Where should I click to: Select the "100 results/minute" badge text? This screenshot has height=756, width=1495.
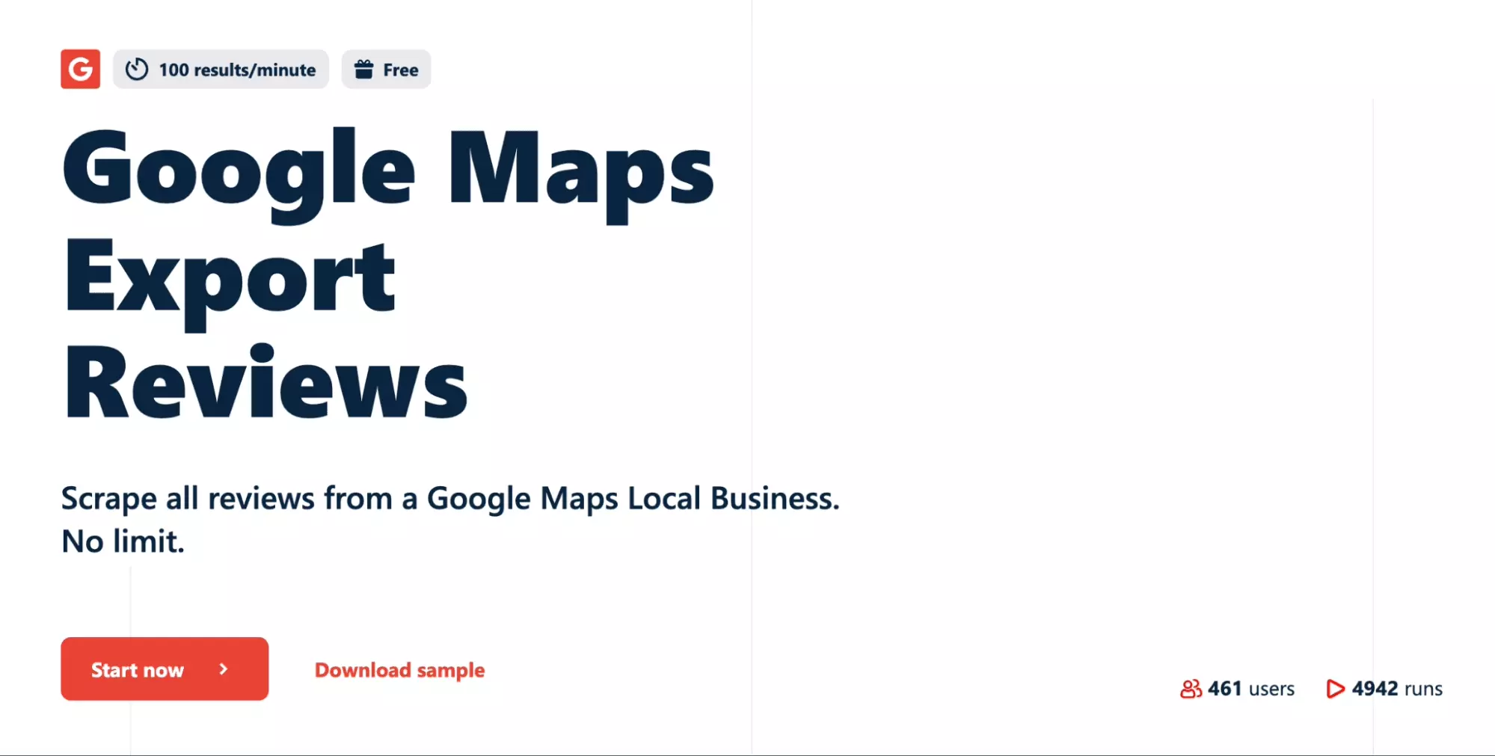(x=237, y=70)
